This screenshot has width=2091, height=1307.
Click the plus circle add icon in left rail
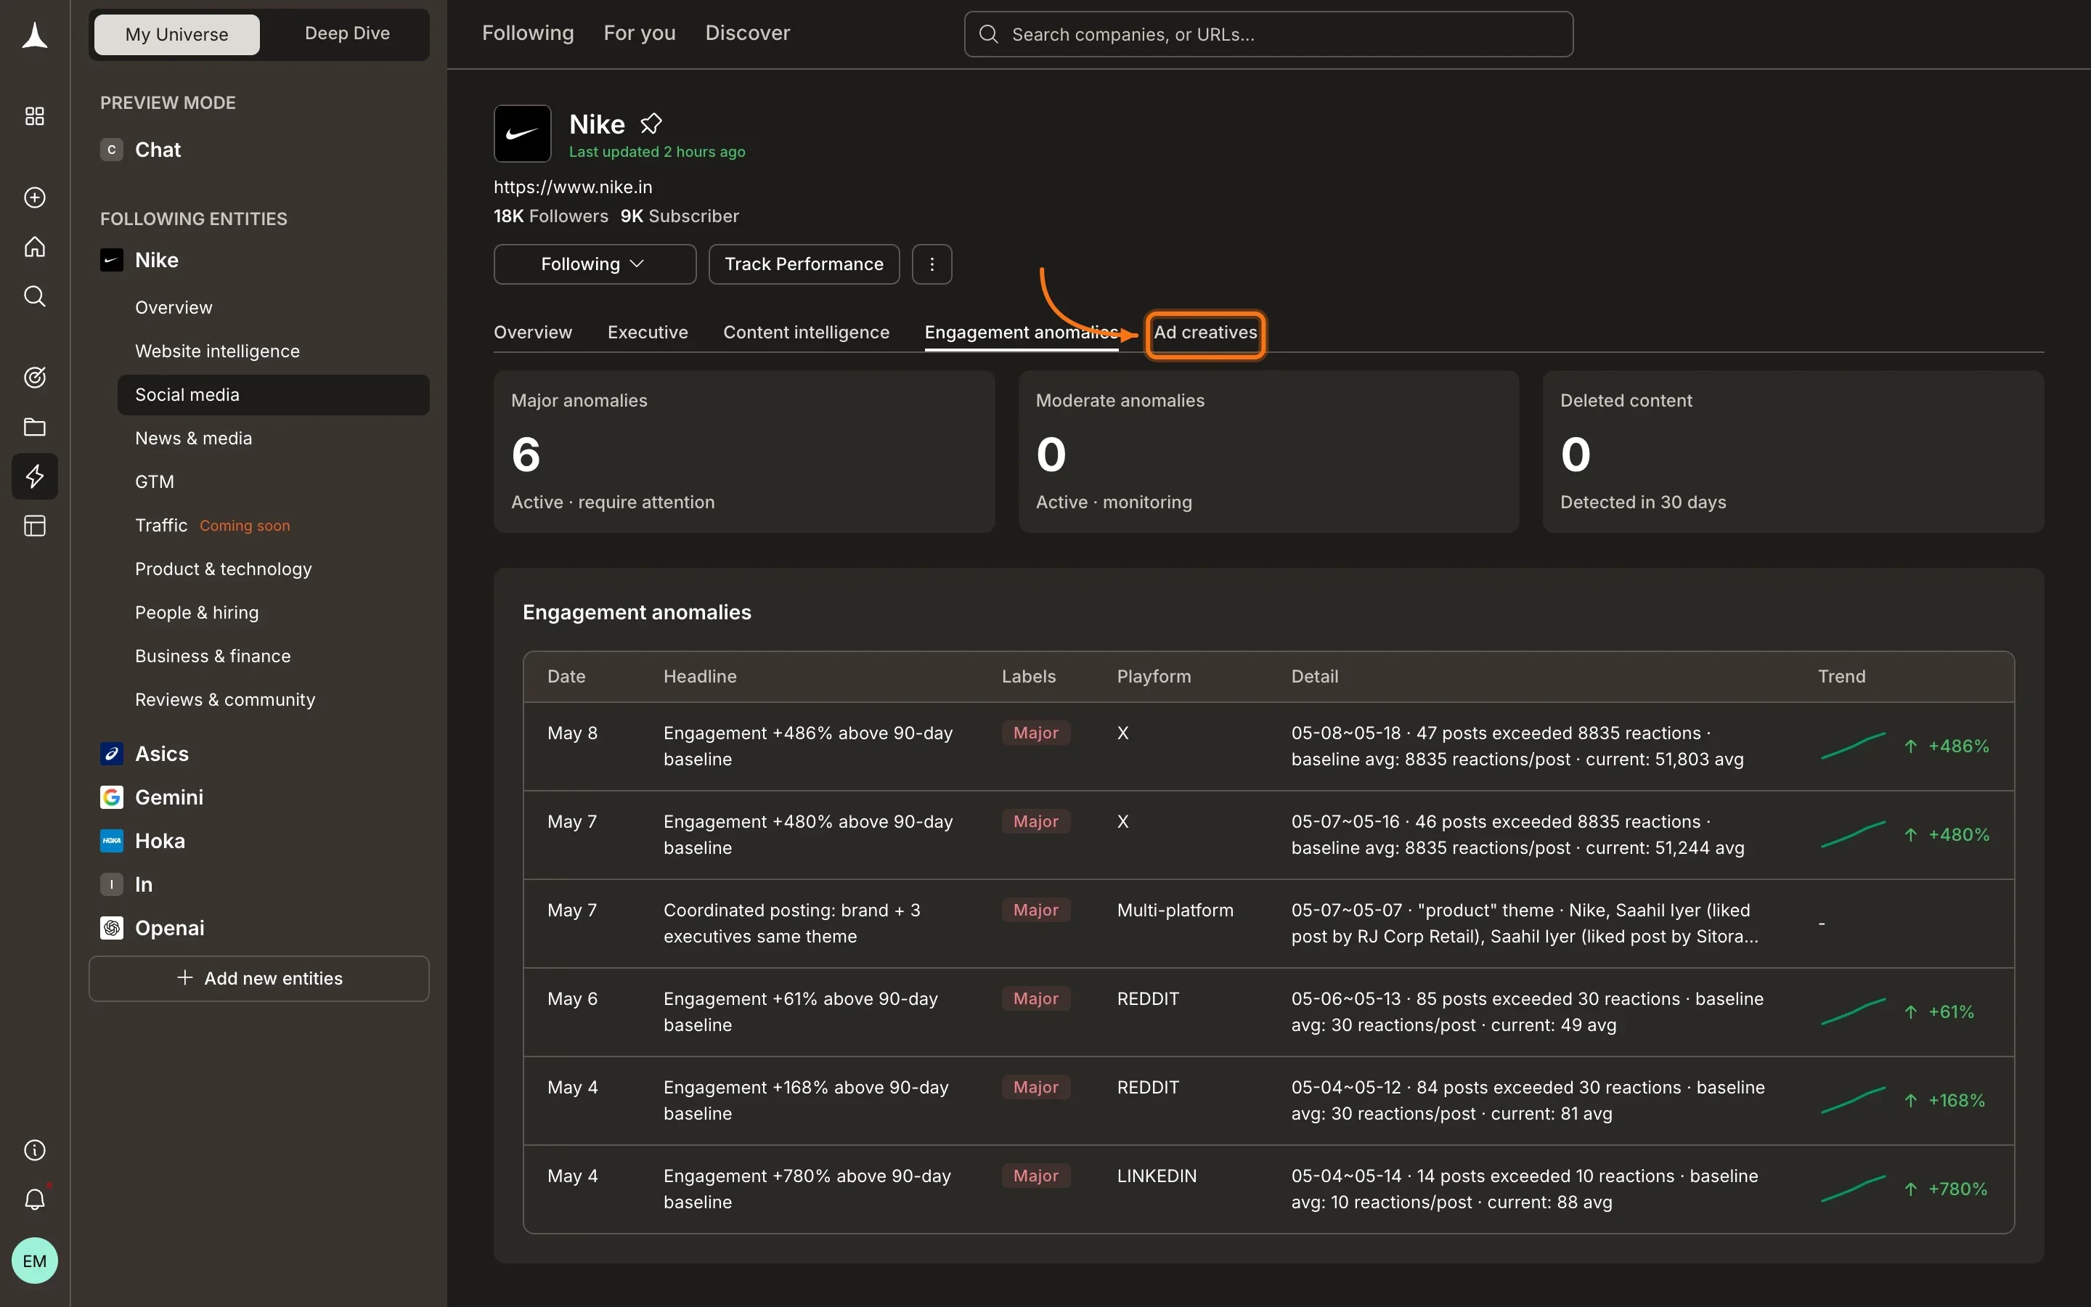[x=35, y=198]
